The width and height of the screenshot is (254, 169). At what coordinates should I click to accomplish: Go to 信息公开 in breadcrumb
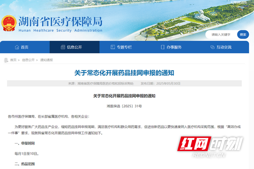coord(28,60)
